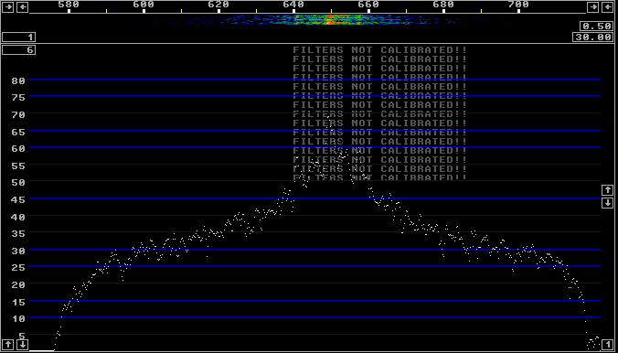Click the left-arrow button at the top-left corner
This screenshot has width=618, height=353.
tap(23, 6)
